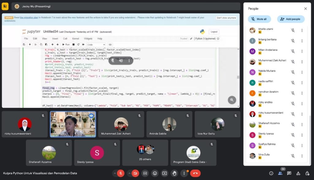Expand audio settings arrow beside microphone
The height and width of the screenshot is (180, 314).
115,173
